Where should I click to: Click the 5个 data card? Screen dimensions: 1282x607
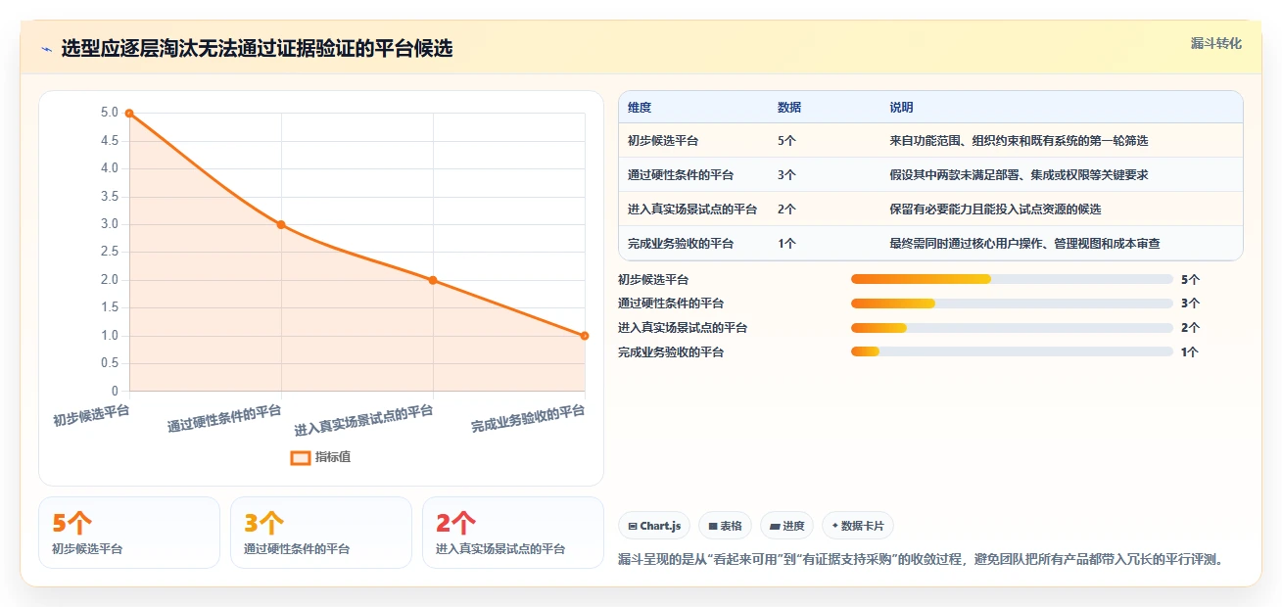tap(129, 533)
